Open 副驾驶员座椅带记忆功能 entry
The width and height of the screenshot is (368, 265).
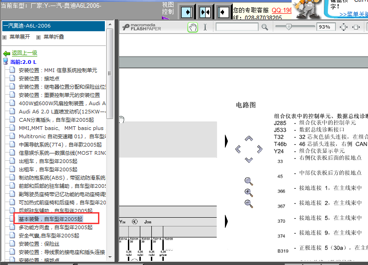62,194
